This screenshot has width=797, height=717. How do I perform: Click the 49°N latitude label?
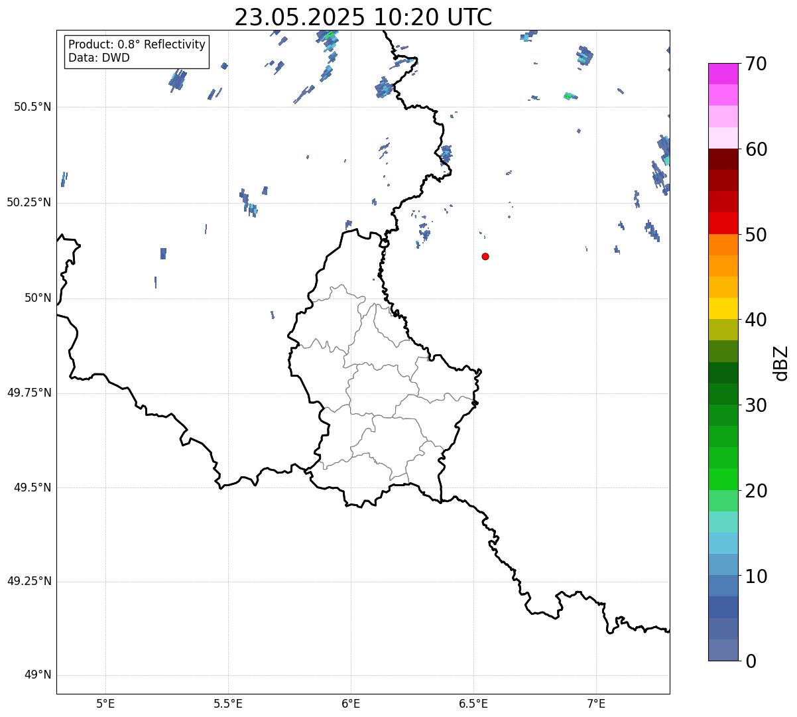pyautogui.click(x=38, y=675)
